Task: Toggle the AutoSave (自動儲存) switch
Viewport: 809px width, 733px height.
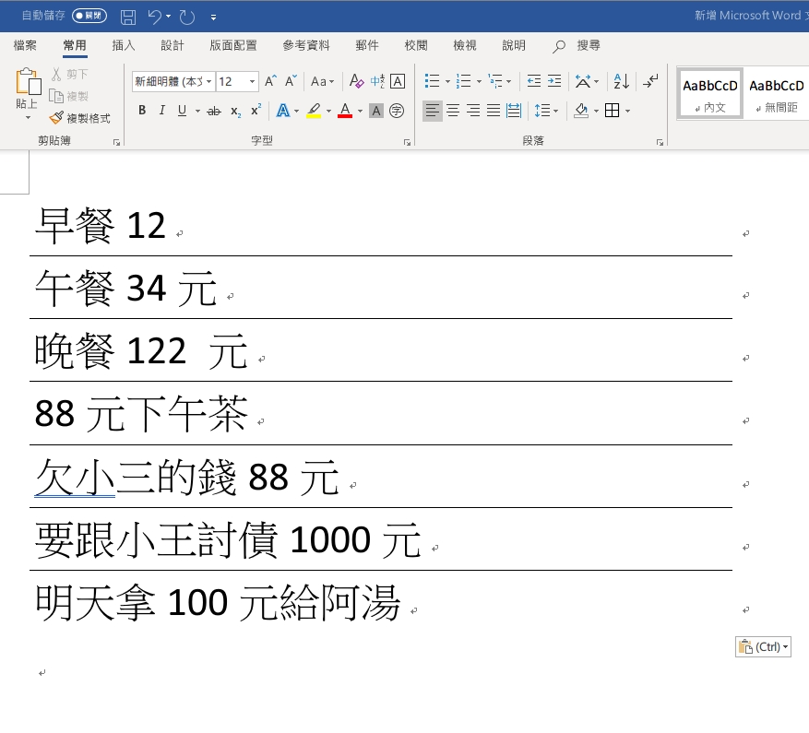Action: coord(89,17)
